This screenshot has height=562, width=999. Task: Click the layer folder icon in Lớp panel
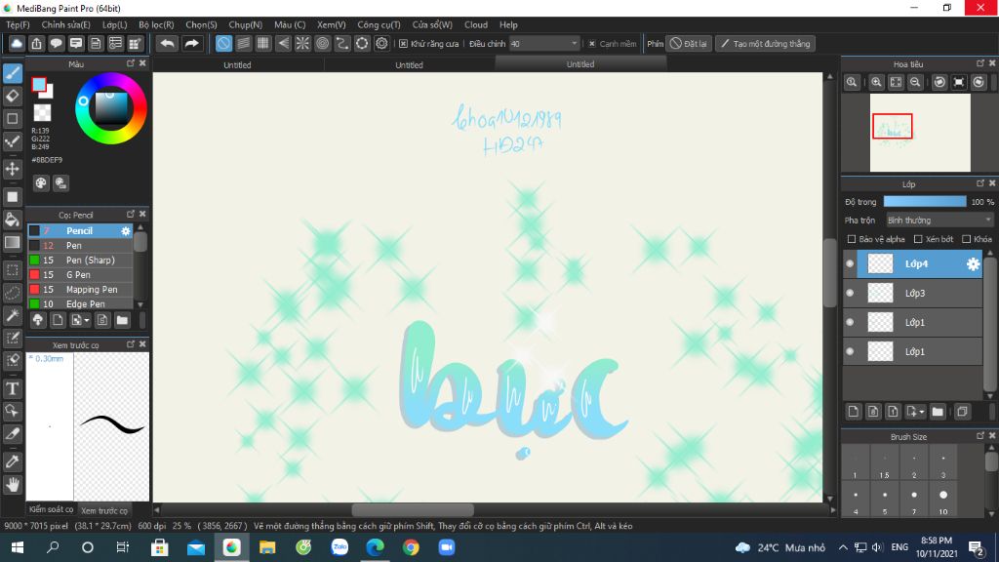pos(938,412)
